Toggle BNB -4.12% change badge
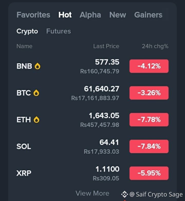The height and width of the screenshot is (201, 185). [x=149, y=66]
